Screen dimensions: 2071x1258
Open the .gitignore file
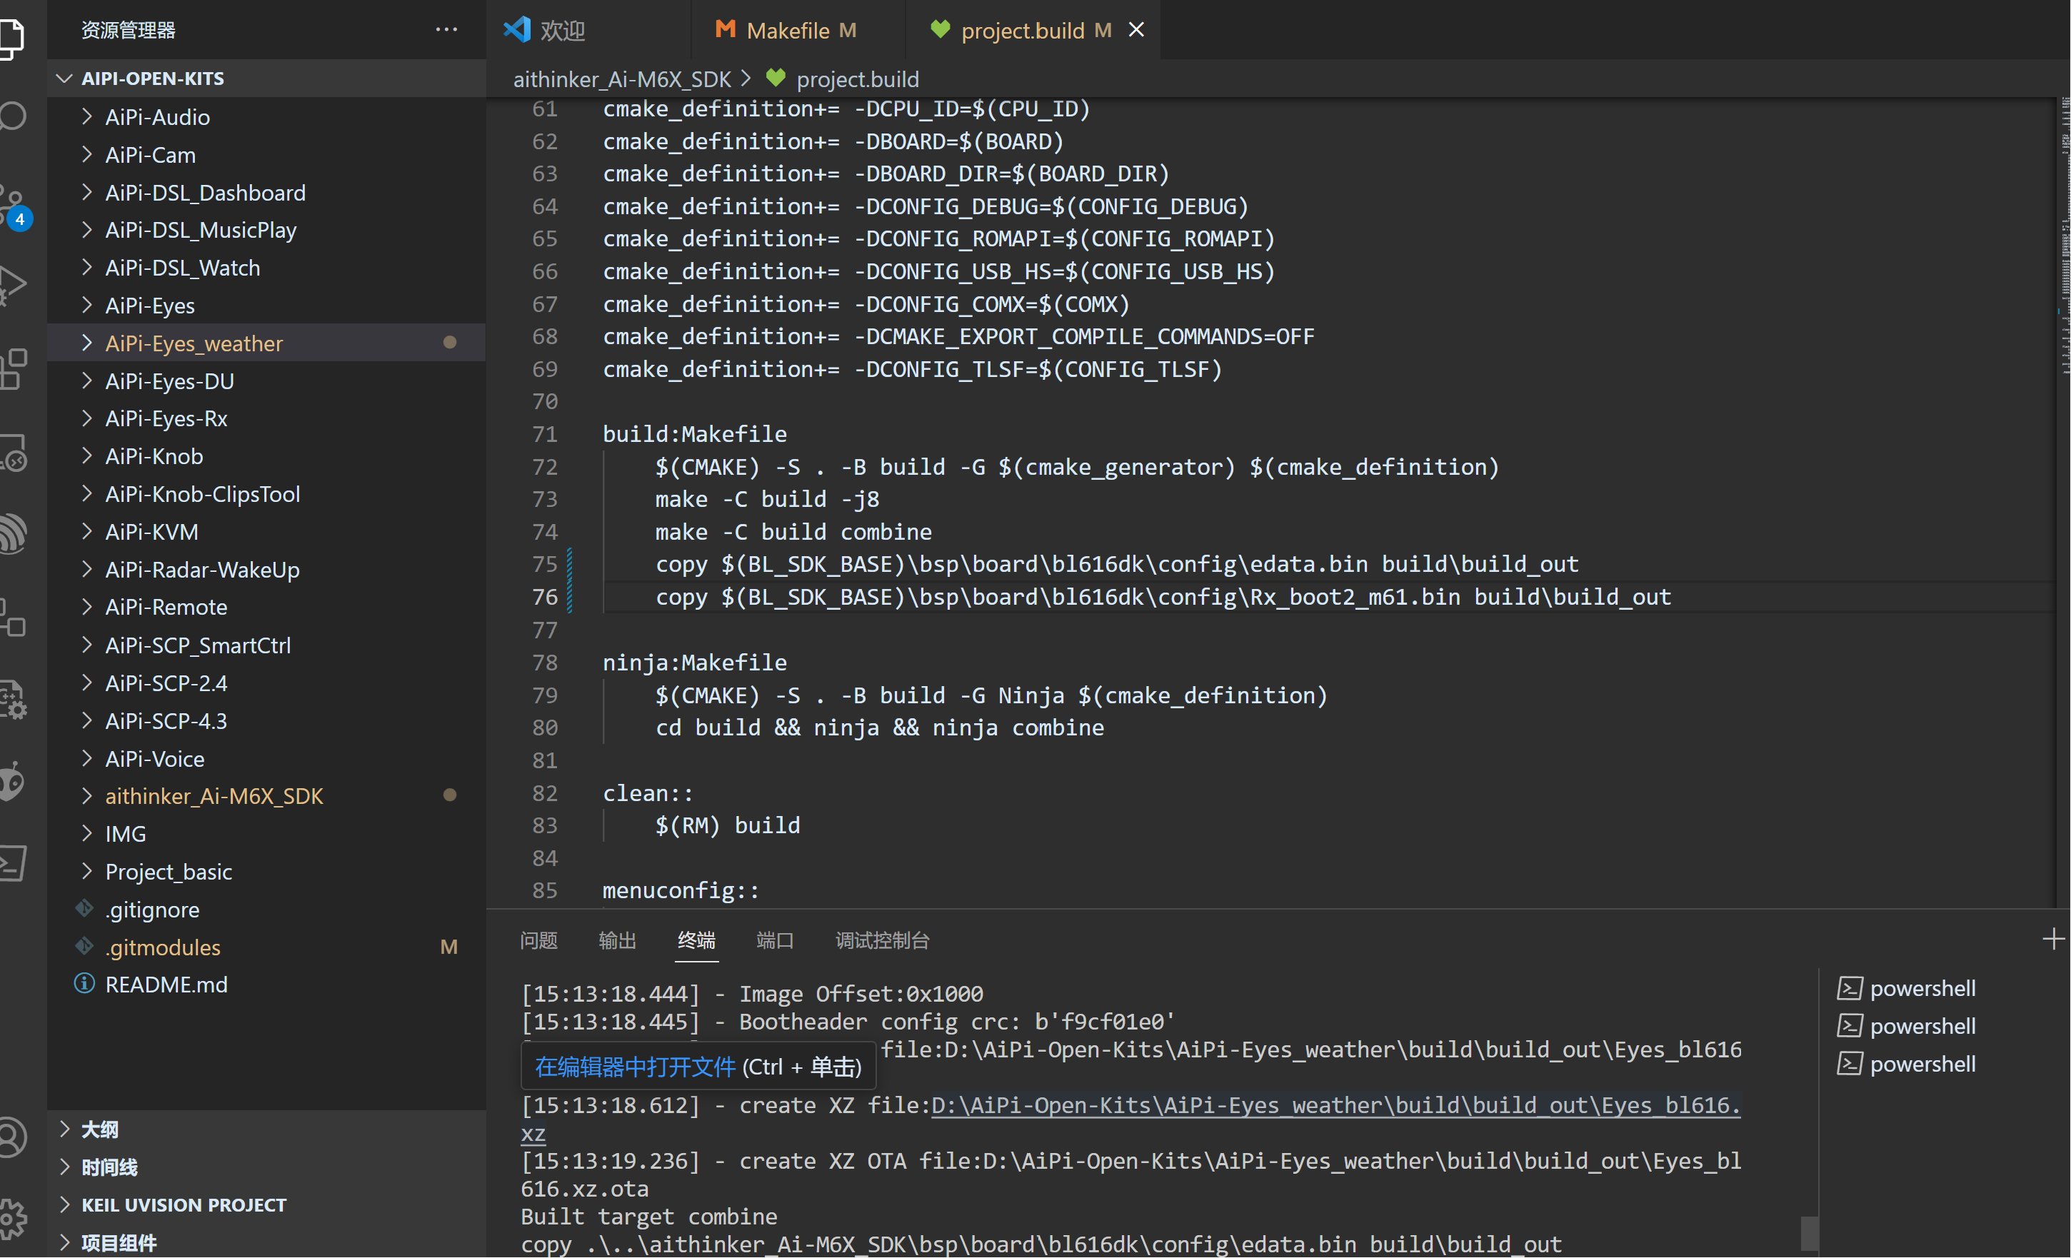[266, 910]
